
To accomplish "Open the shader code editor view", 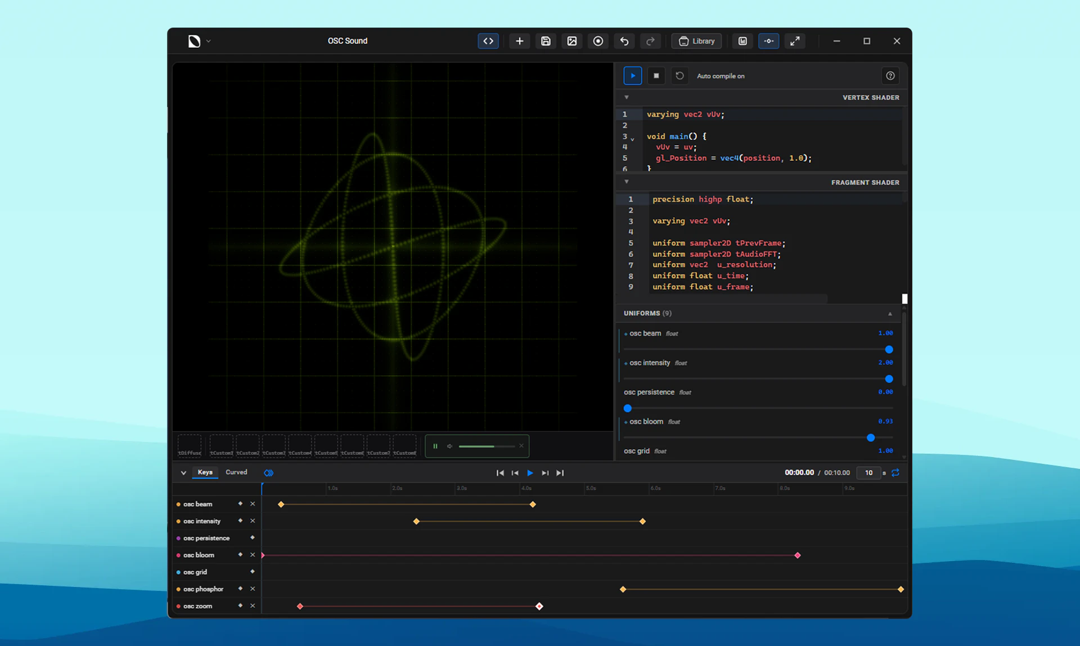I will [x=488, y=40].
